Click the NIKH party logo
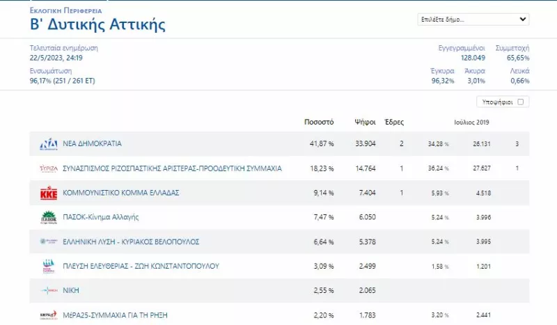This screenshot has width=557, height=325. pos(48,290)
